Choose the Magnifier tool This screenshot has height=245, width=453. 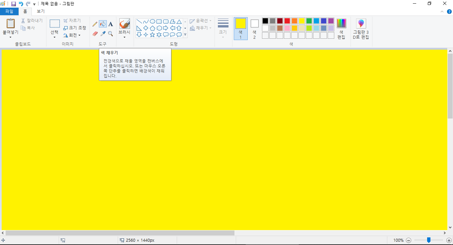(x=110, y=34)
